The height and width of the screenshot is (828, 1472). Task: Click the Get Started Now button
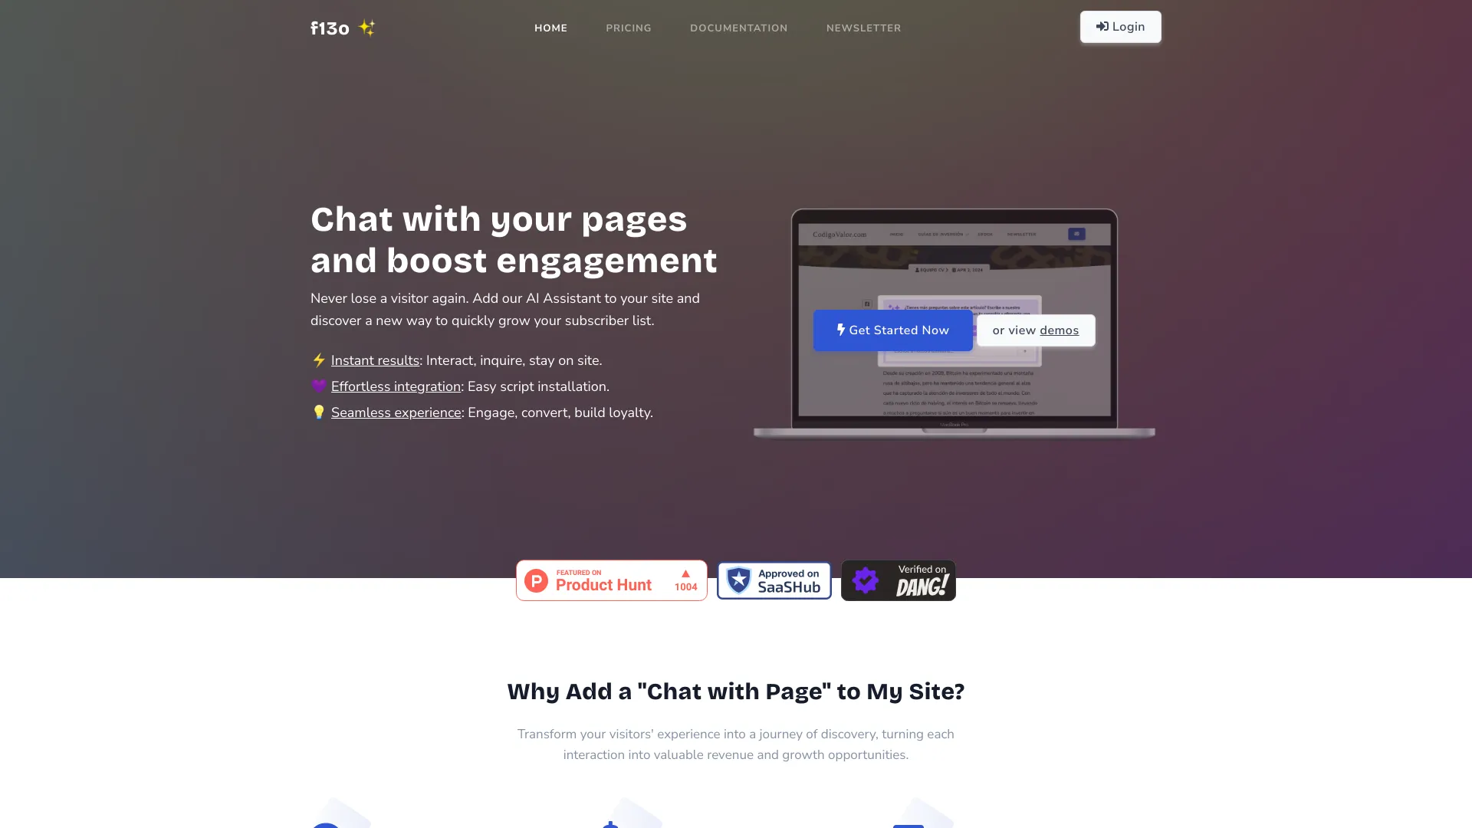coord(894,330)
